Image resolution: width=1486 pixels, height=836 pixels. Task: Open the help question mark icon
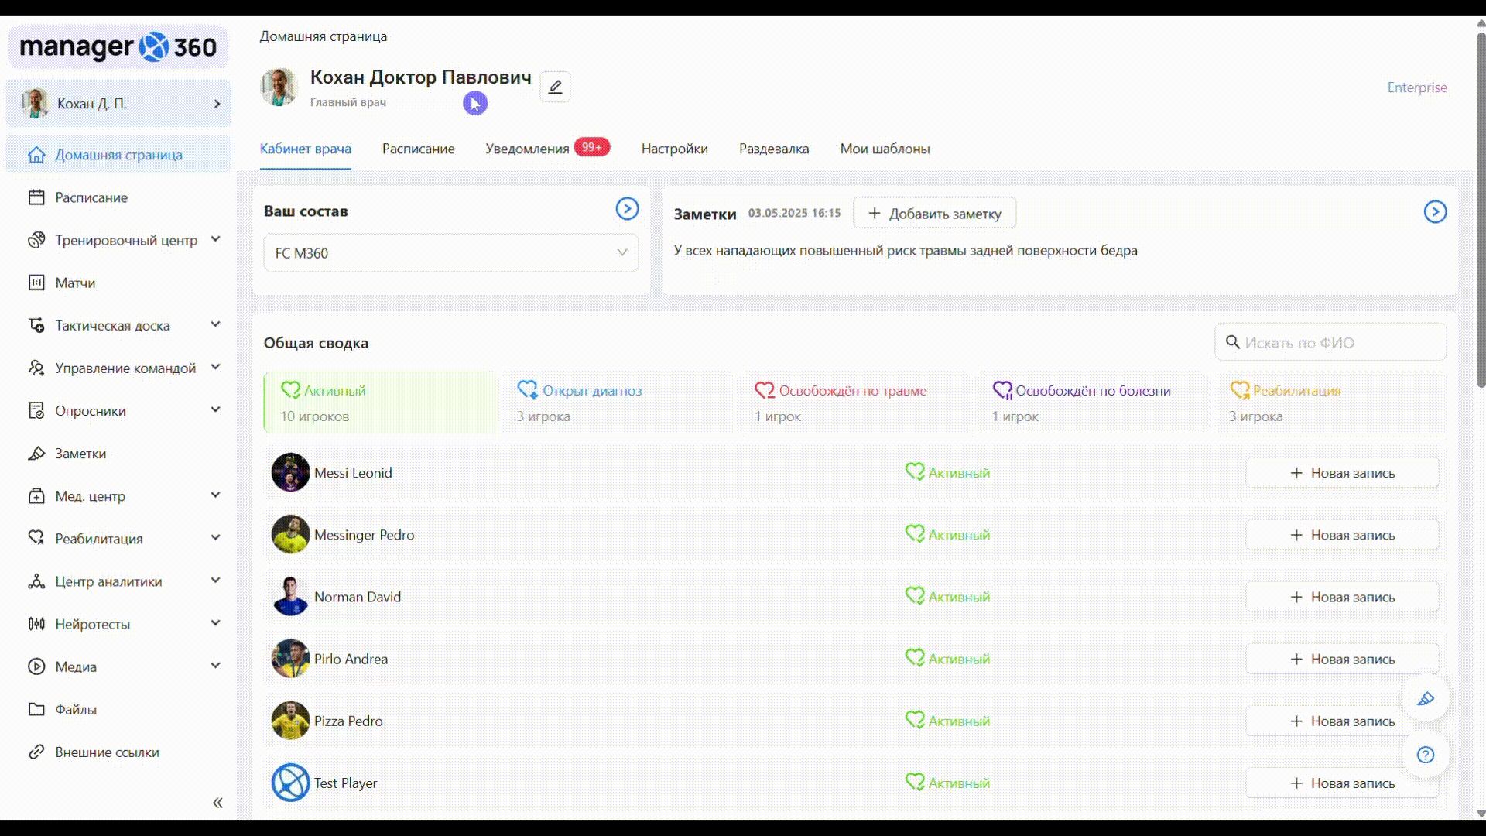click(1425, 755)
